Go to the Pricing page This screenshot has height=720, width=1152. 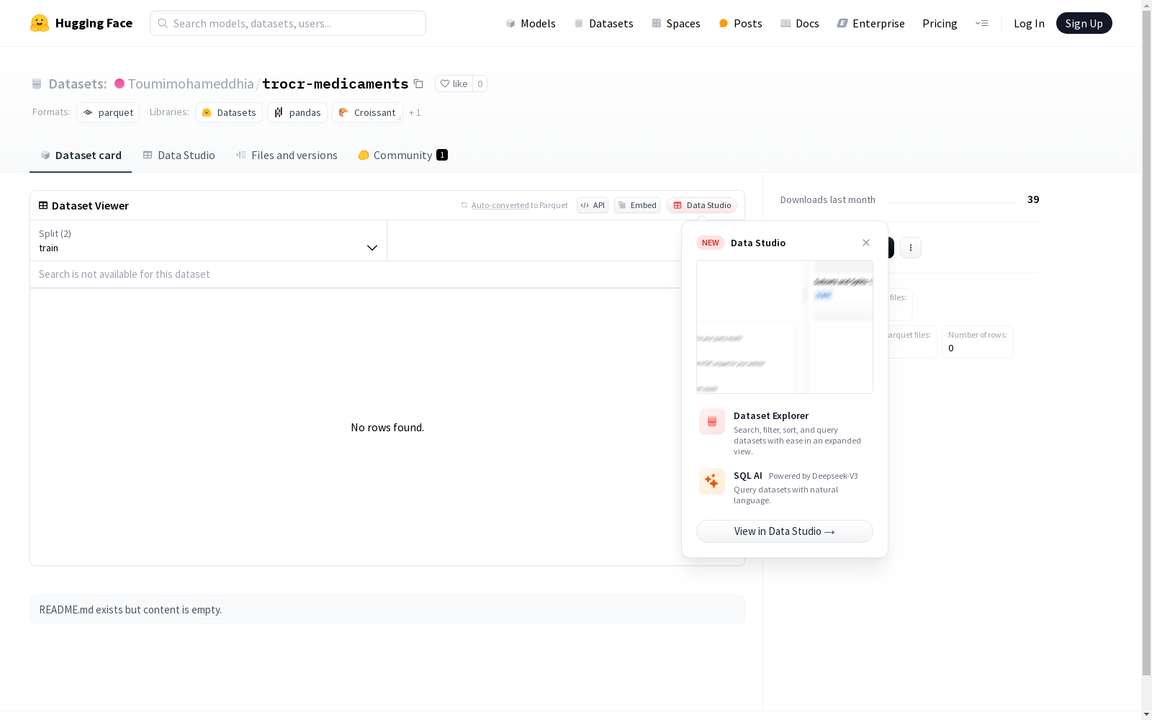pyautogui.click(x=940, y=23)
